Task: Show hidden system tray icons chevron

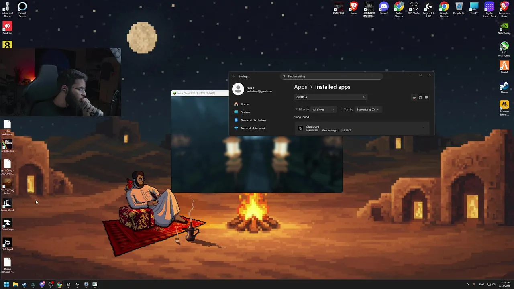Action: tap(467, 284)
